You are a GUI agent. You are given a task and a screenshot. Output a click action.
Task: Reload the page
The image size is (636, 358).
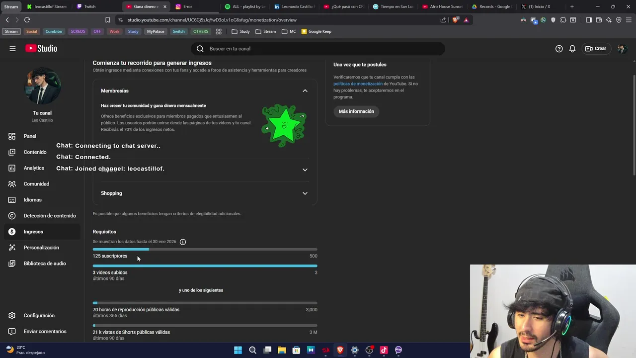point(27,20)
